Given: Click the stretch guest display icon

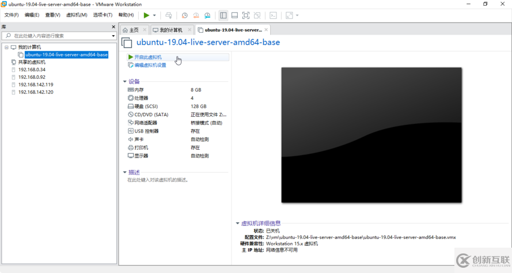Looking at the screenshot, I should pyautogui.click(x=289, y=16).
